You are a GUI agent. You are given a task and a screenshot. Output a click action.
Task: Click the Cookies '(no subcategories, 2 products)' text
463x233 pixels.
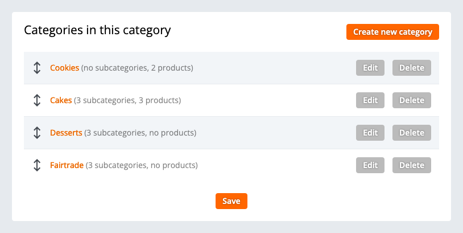click(137, 68)
